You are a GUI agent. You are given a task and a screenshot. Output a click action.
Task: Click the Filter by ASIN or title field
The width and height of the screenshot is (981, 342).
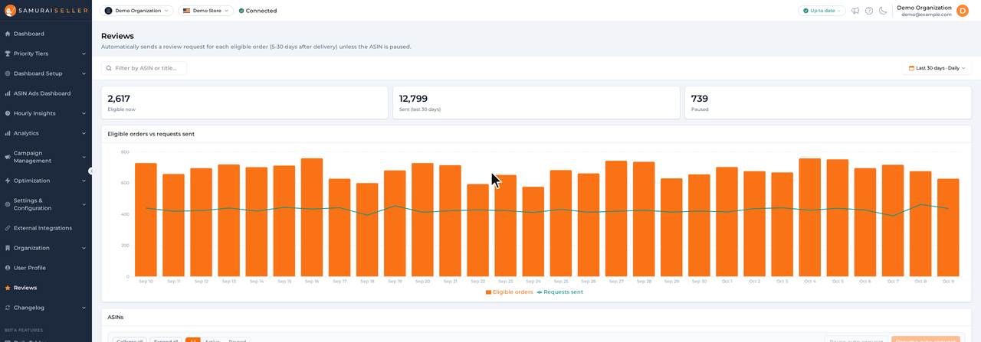(144, 68)
